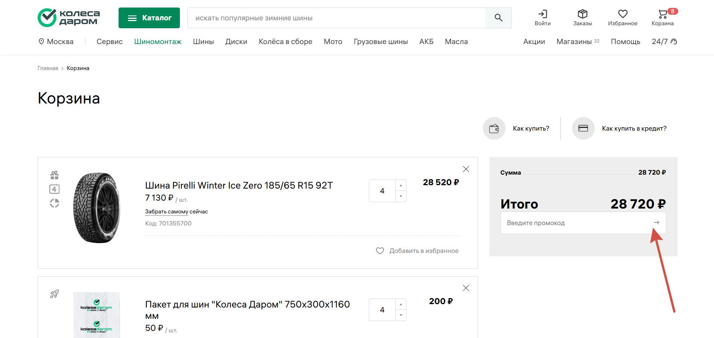Apply promo code arrow button

pos(656,222)
